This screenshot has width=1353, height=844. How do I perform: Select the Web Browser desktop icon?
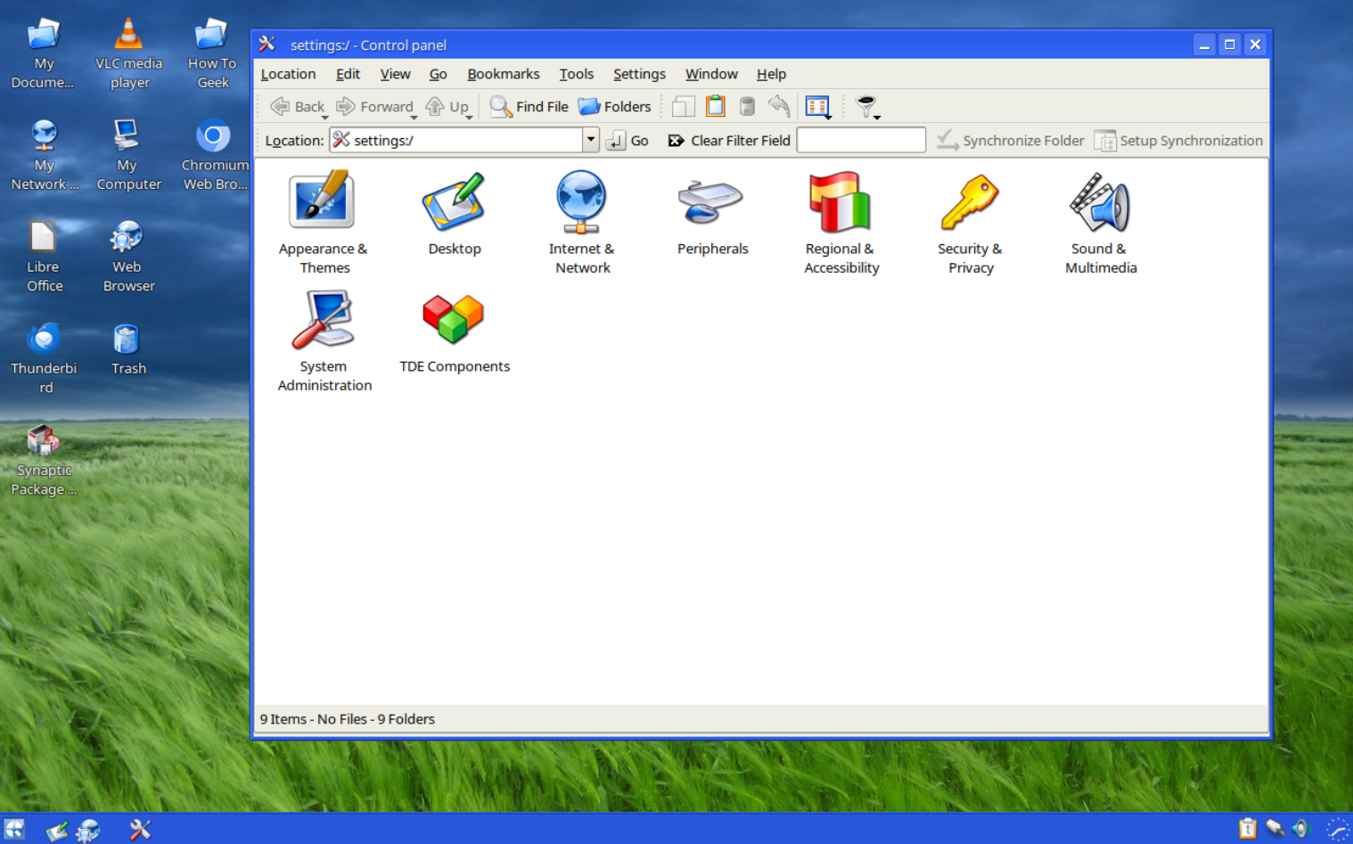[129, 257]
